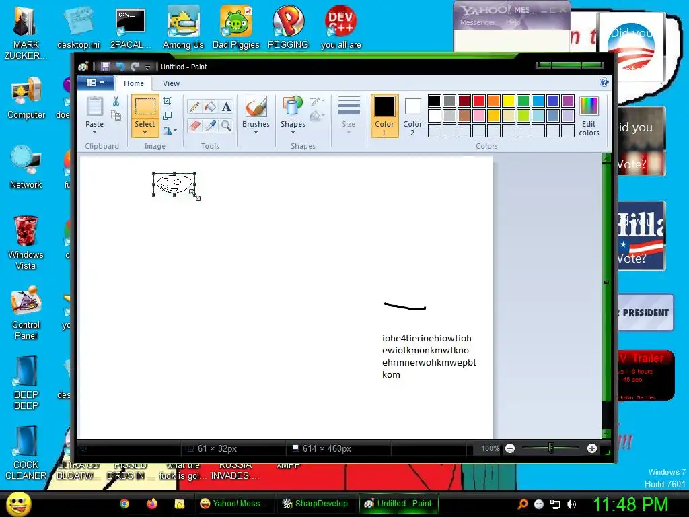Screen dimensions: 689x517
Task: Click the Crop icon in Image group
Action: coord(167,101)
